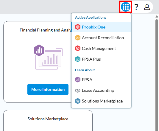Click the Lease Accounting handshake icon
Viewport: 159px width, 131px height.
click(78, 90)
